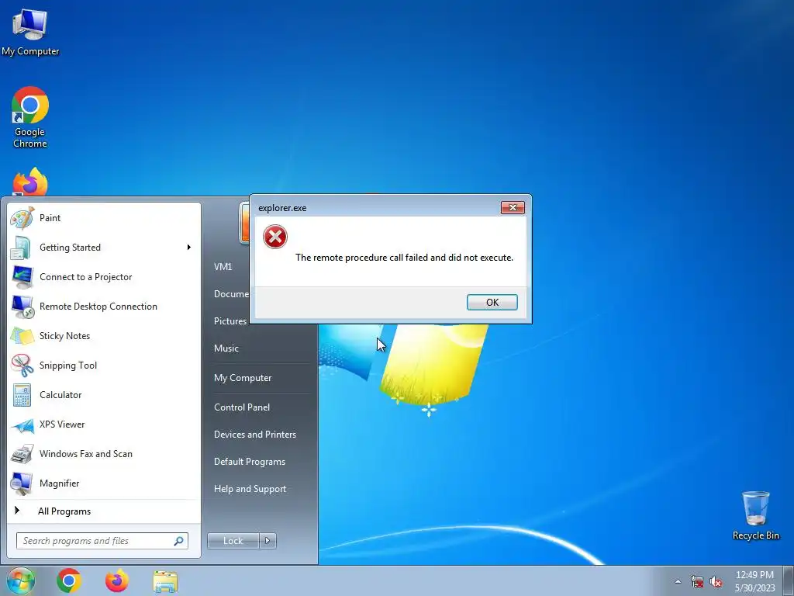The height and width of the screenshot is (596, 794).
Task: Select the Recycle Bin desktop icon
Action: coord(755,515)
